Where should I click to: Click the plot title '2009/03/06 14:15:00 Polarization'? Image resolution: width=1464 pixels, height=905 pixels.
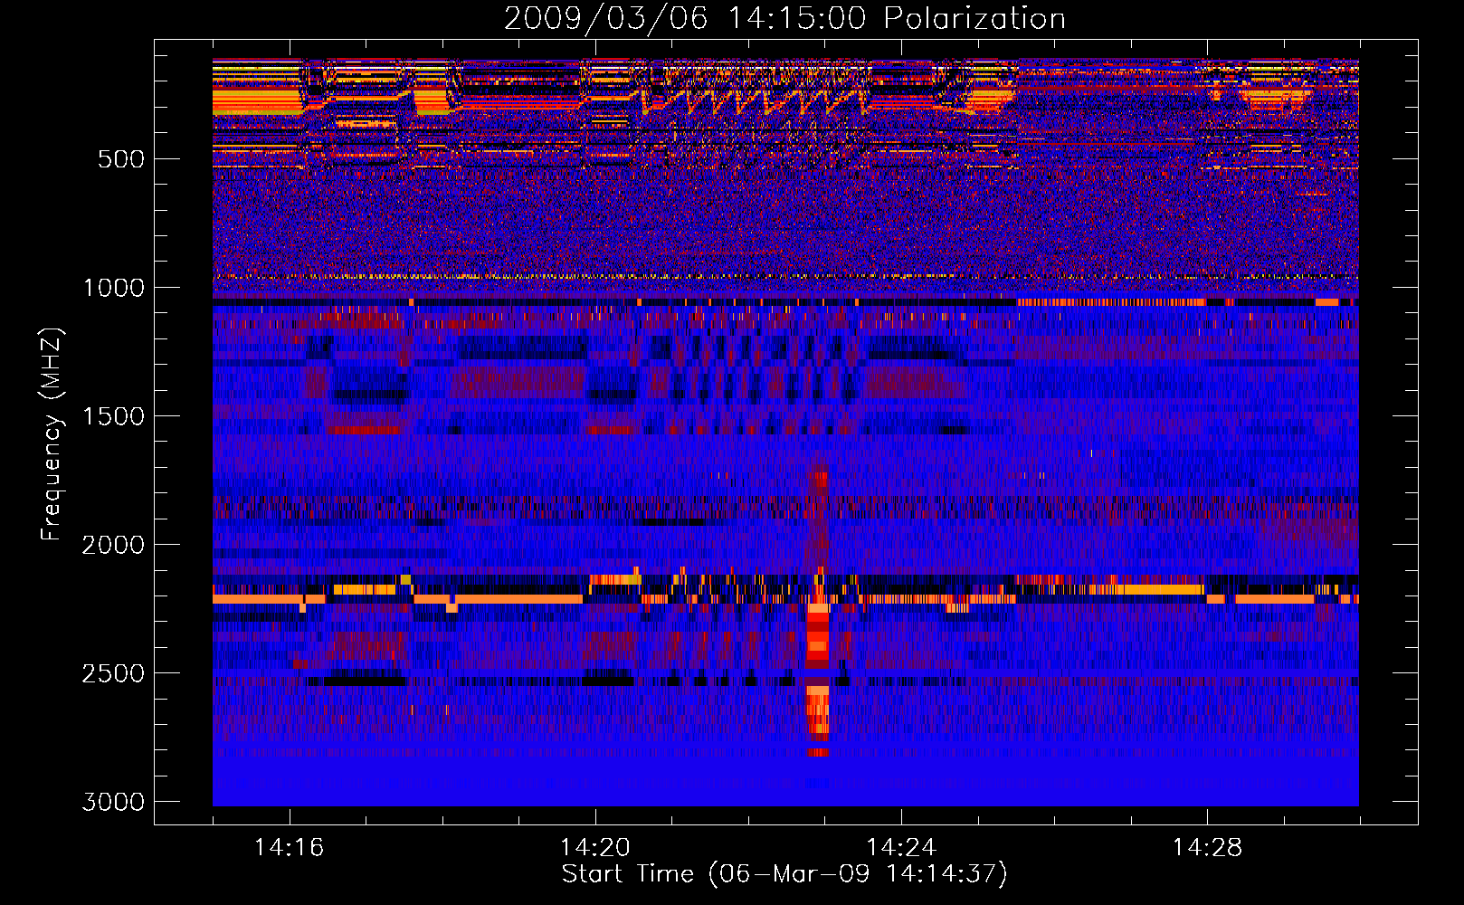[784, 18]
